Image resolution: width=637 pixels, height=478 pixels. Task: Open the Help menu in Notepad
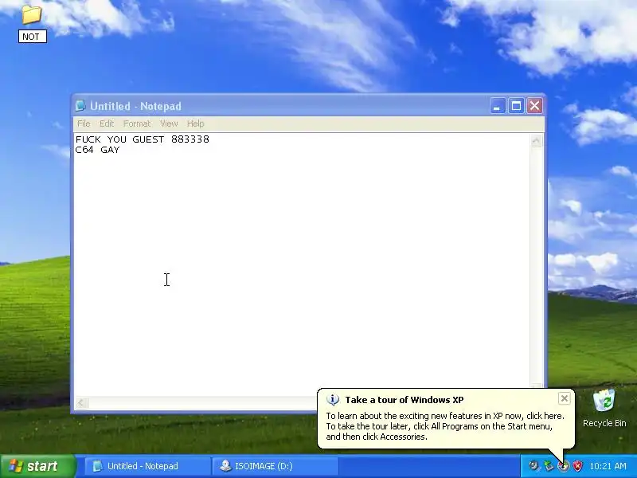point(195,123)
